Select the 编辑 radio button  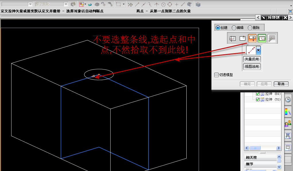tap(234, 28)
